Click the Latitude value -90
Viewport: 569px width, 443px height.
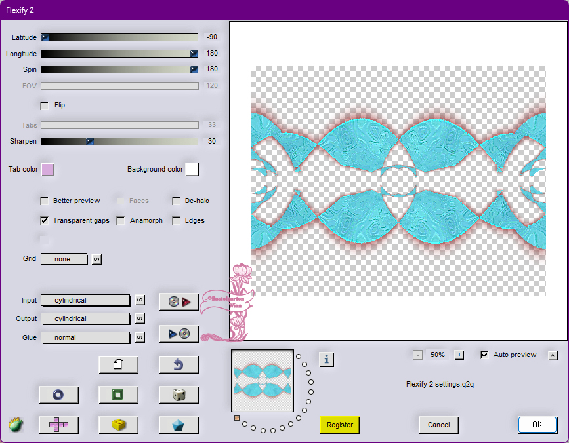tap(211, 37)
